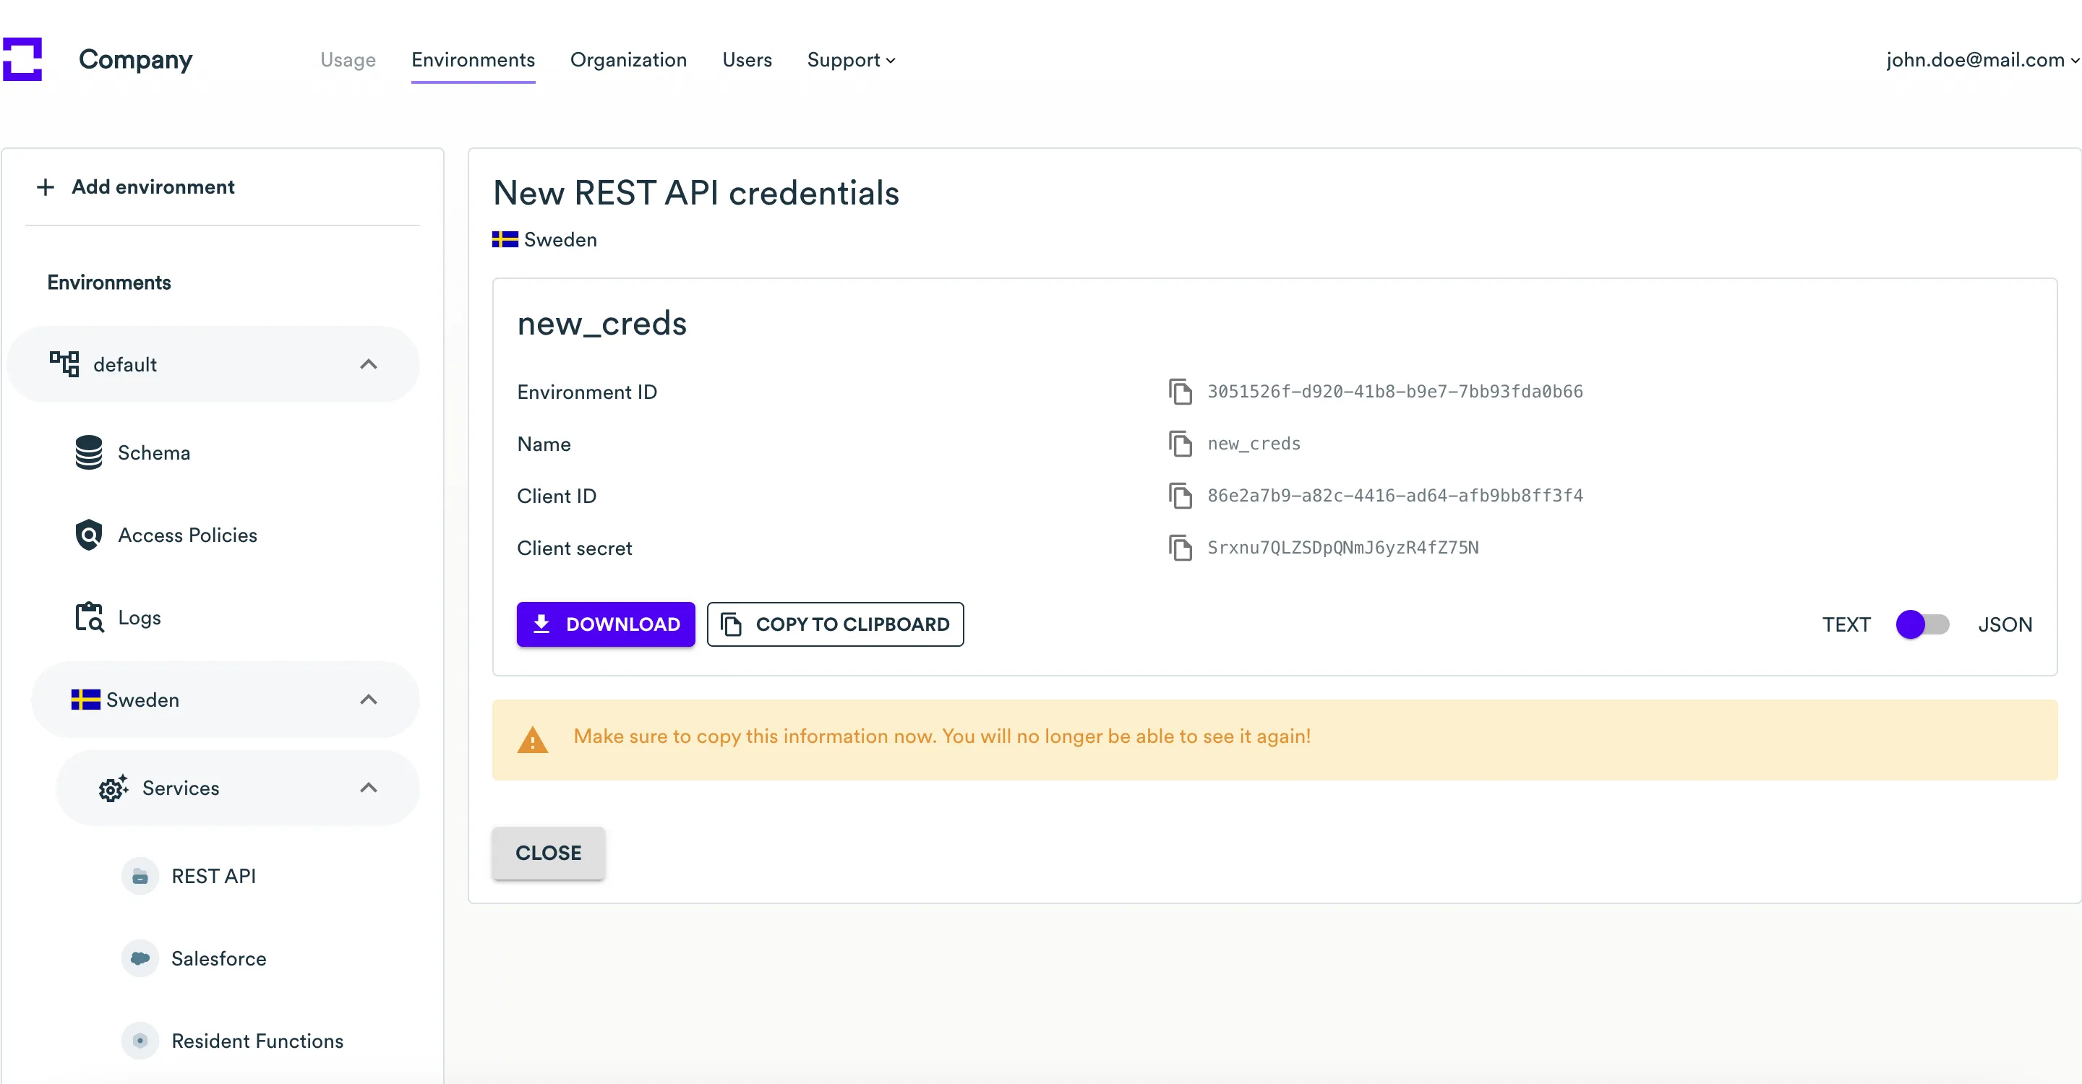Switch to the Users tab
Image resolution: width=2082 pixels, height=1084 pixels.
[x=746, y=60]
